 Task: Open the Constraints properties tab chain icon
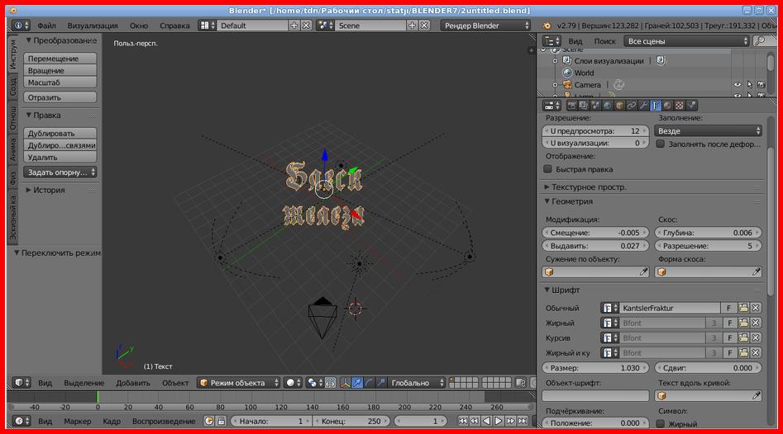click(632, 106)
